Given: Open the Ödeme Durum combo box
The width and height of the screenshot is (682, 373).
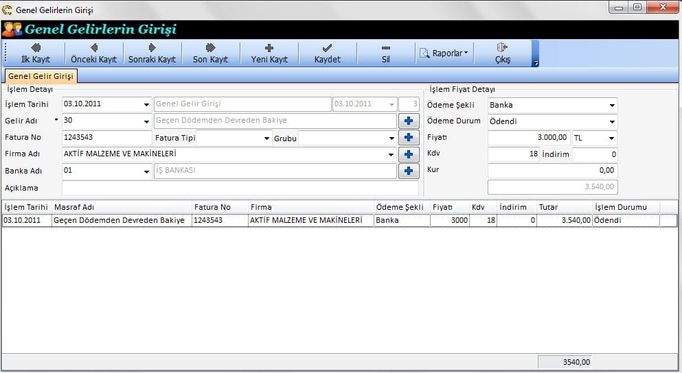Looking at the screenshot, I should coord(611,122).
